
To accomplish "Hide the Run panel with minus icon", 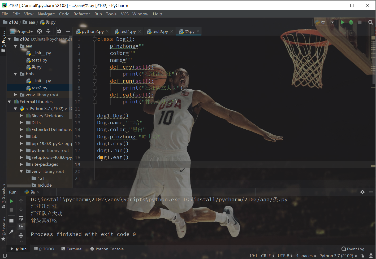I will click(371, 192).
